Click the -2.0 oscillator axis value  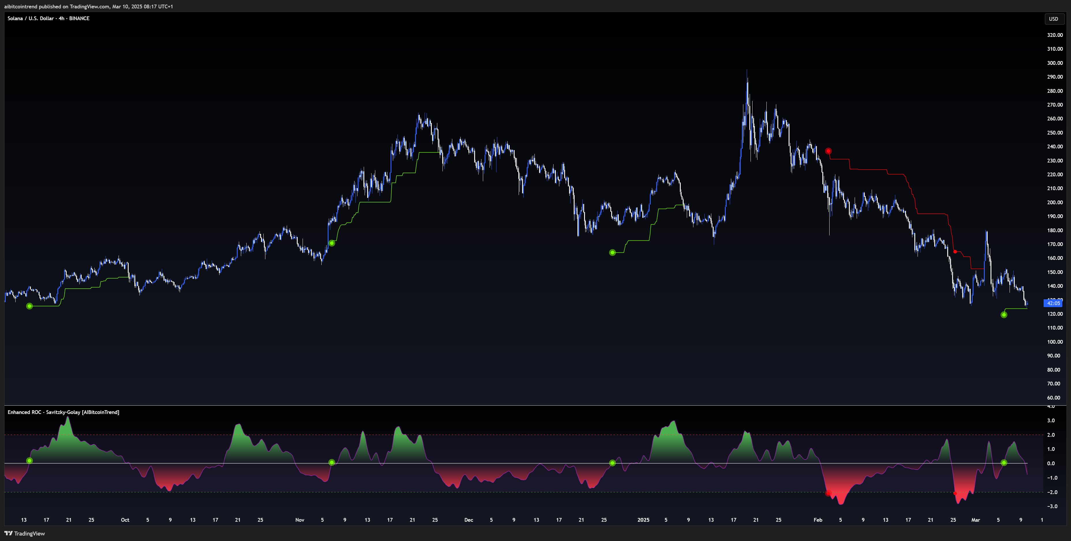1052,492
